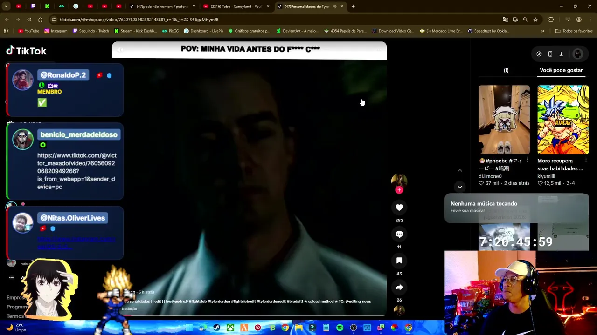Open the get-app phone icon

(550, 54)
